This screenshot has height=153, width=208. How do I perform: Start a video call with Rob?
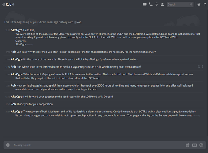(145, 4)
